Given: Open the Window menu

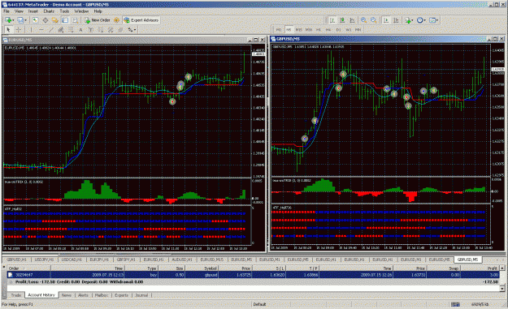Looking at the screenshot, I should coord(81,11).
